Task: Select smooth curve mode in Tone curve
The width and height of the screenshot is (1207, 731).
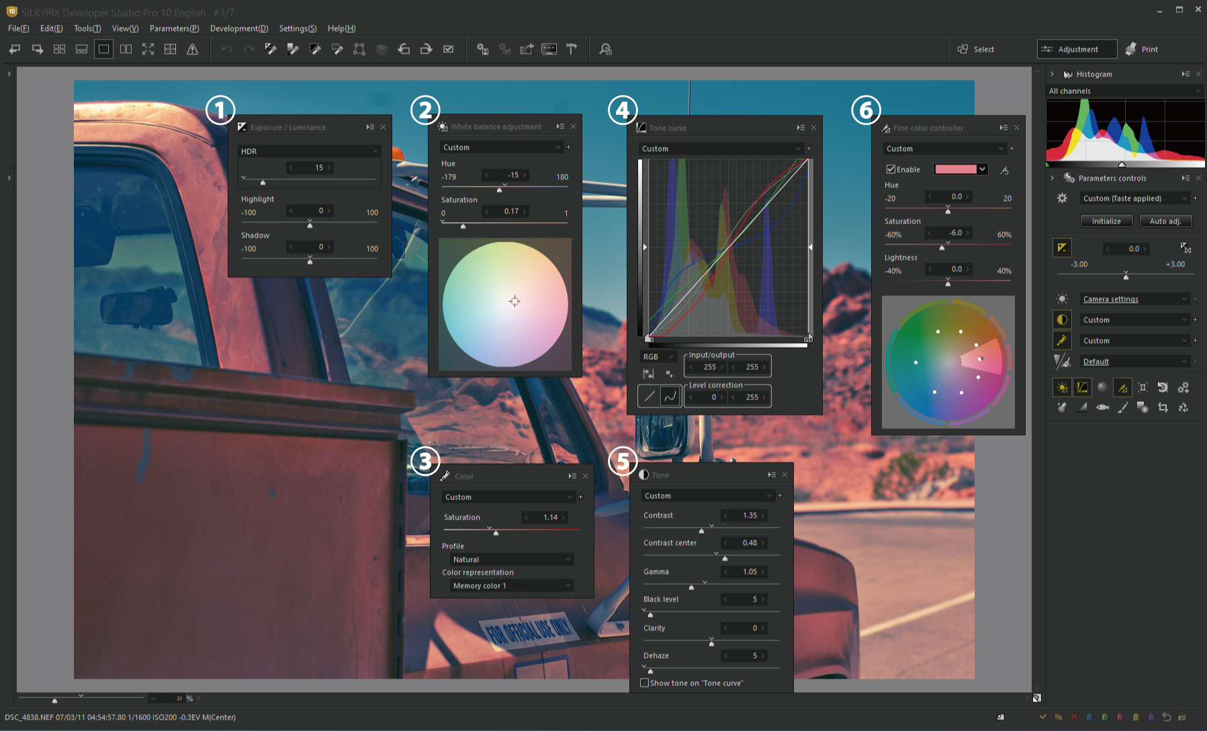Action: pyautogui.click(x=670, y=397)
